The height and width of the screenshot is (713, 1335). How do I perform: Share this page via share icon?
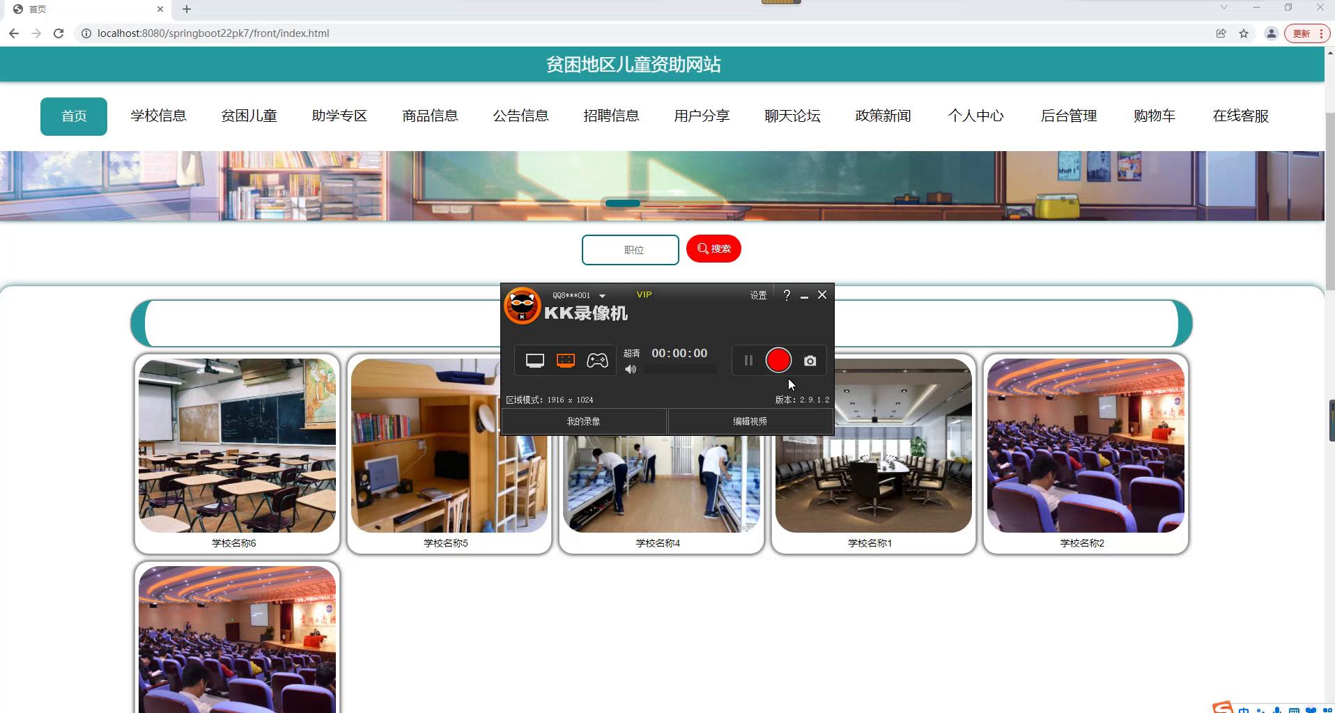[1221, 33]
